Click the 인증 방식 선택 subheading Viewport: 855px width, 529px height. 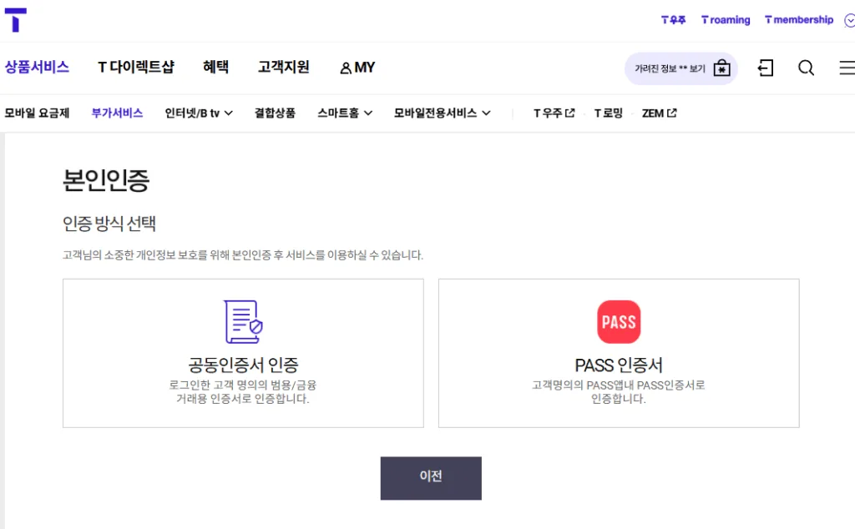click(x=109, y=224)
